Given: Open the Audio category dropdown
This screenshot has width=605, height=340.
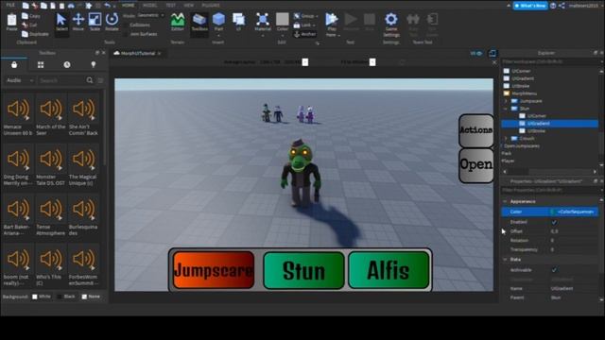Looking at the screenshot, I should click(20, 80).
